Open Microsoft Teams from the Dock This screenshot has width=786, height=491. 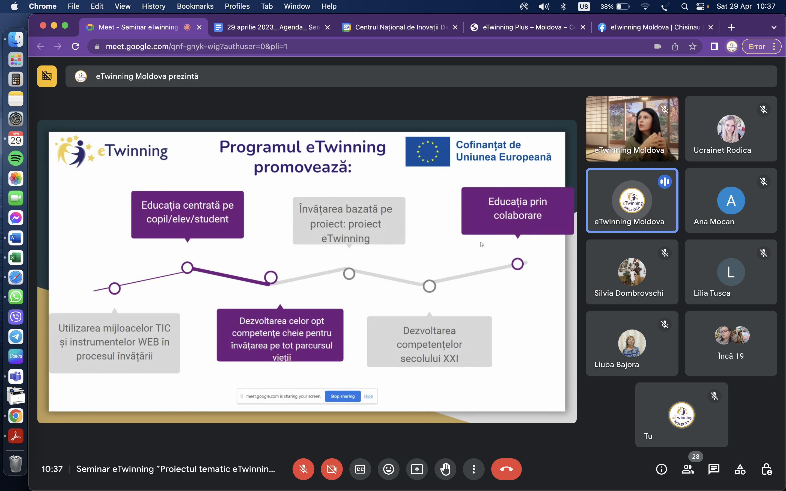pos(16,376)
